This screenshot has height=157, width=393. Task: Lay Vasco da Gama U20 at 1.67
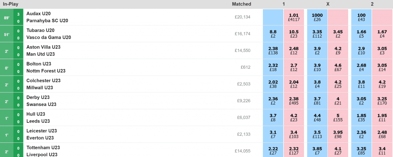382,34
